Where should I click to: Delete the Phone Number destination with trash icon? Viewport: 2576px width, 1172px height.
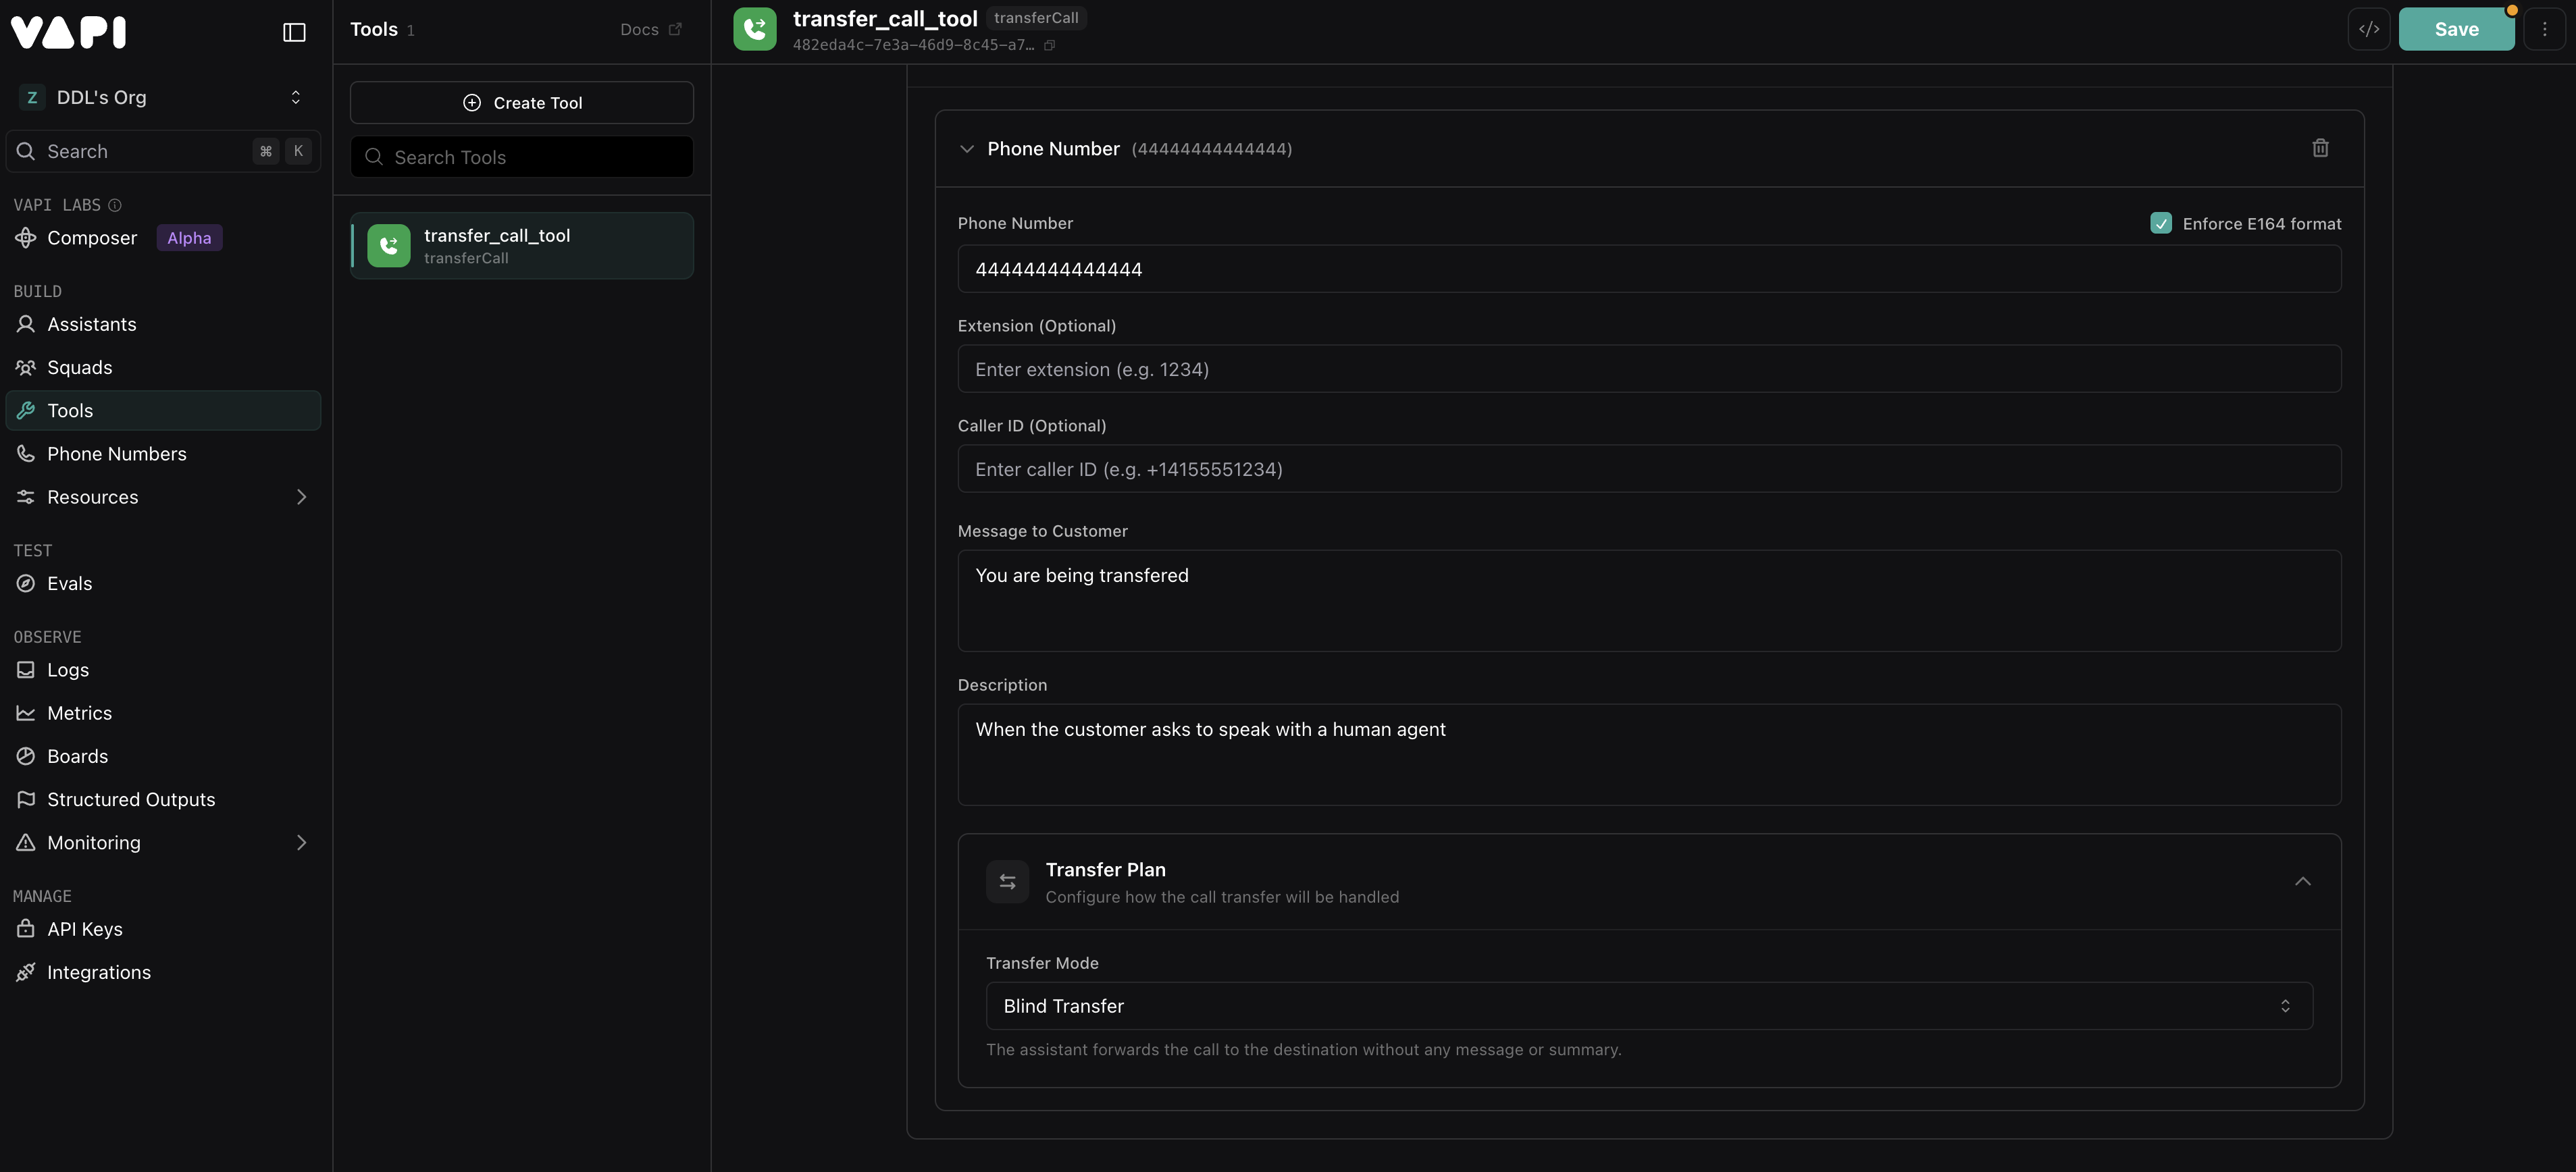click(2320, 148)
